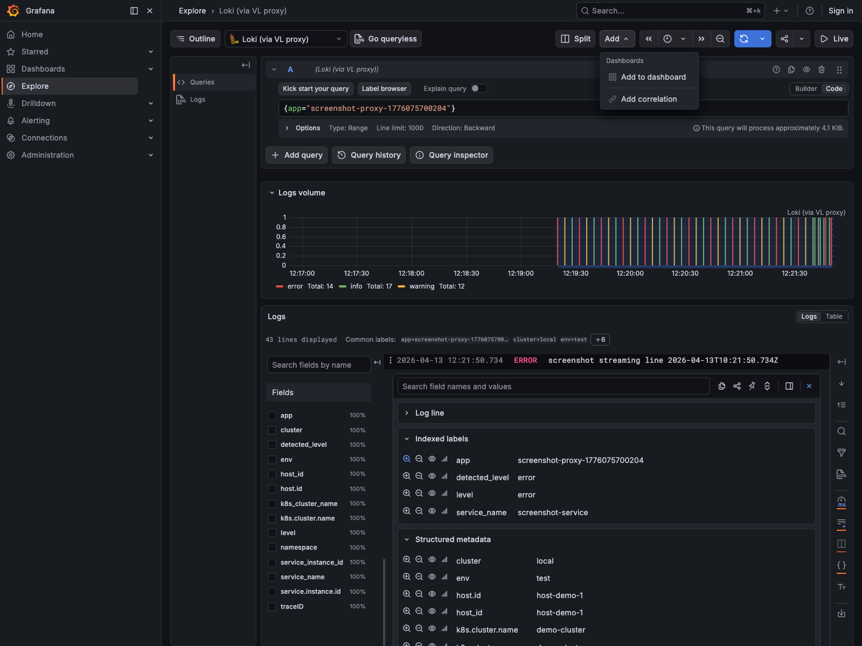The width and height of the screenshot is (862, 646).
Task: Click the filter funnel in log controls
Action: (x=842, y=453)
